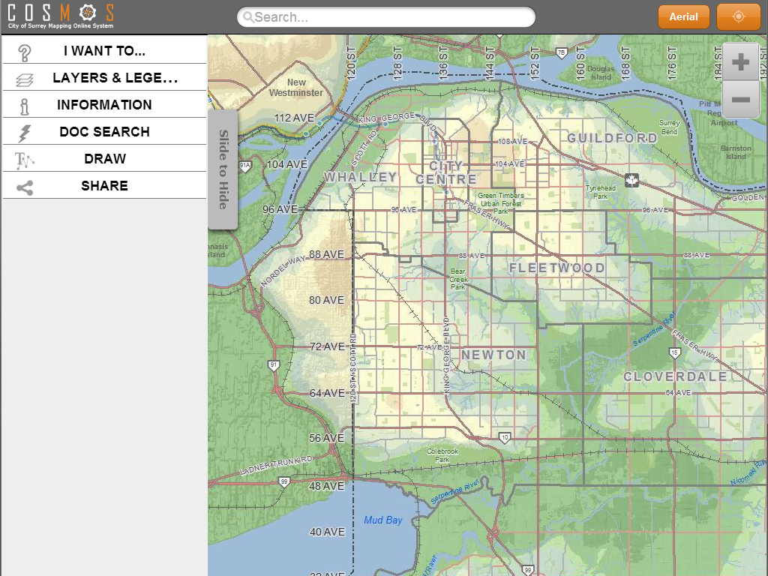Screen dimensions: 768x576
Task: Open the DOC SEARCH menu item
Action: coord(104,132)
